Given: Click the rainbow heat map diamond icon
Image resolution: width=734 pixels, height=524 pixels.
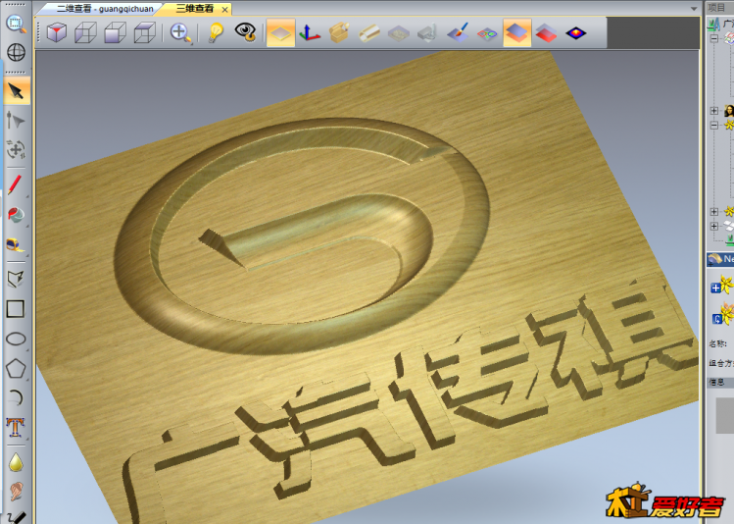Looking at the screenshot, I should (x=576, y=32).
